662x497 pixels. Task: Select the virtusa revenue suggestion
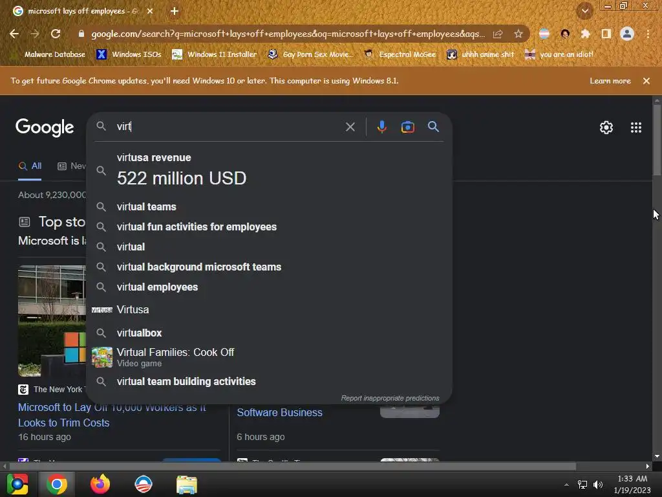(269, 171)
